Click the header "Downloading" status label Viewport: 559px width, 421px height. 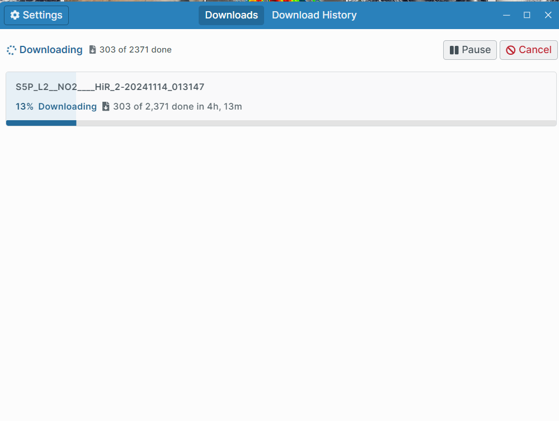click(51, 50)
